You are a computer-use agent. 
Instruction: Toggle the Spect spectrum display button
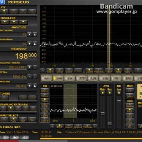click(x=50, y=71)
